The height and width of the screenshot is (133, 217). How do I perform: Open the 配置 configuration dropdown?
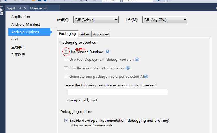click(x=96, y=20)
